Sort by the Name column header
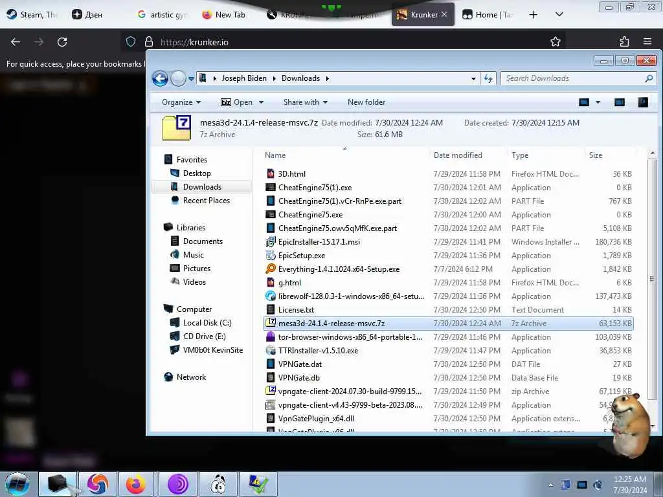Screen dimensions: 663x497 [345, 155]
